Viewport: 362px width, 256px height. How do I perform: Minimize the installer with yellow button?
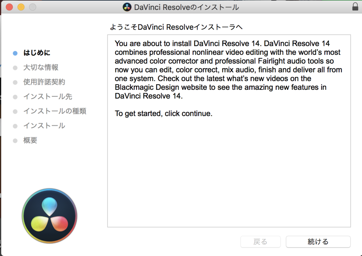(x=21, y=7)
